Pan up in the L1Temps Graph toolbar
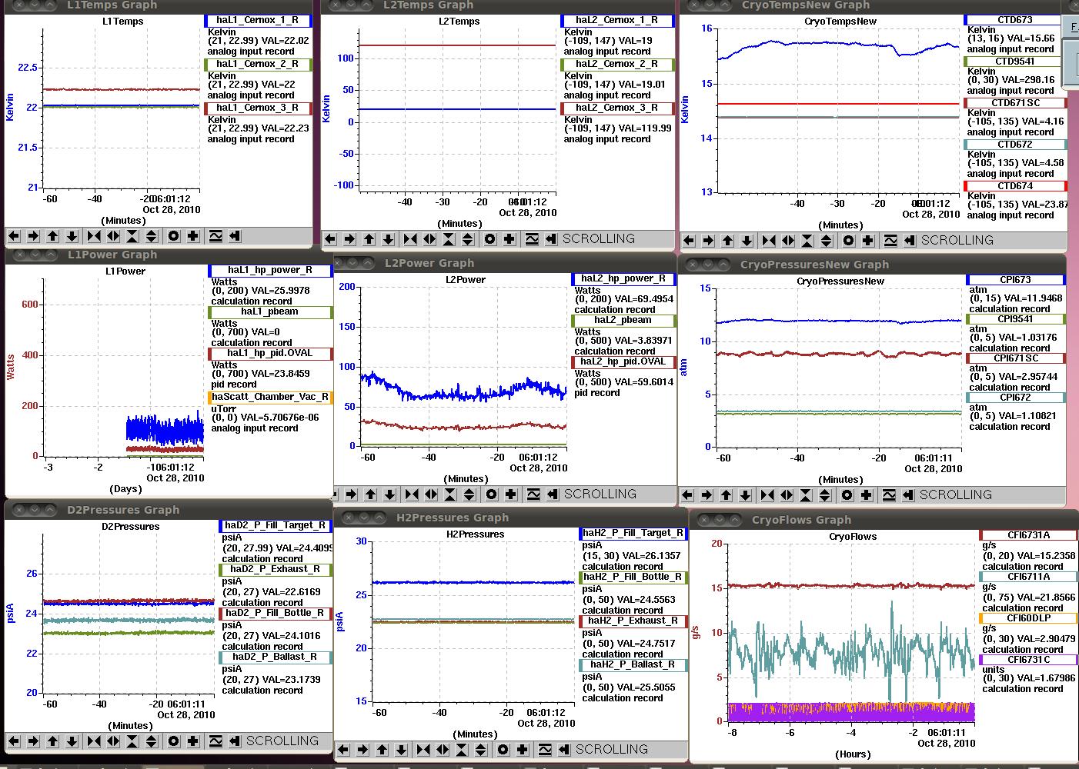The width and height of the screenshot is (1079, 769). coord(52,236)
